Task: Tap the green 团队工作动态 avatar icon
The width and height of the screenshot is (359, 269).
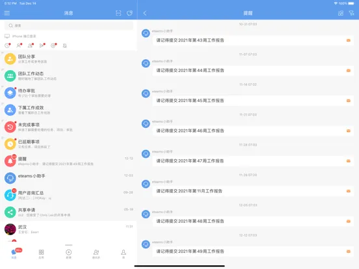Action: (x=10, y=76)
